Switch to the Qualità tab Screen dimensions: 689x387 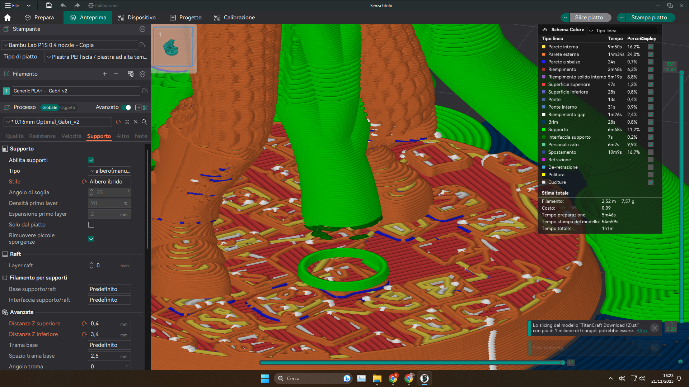(14, 136)
